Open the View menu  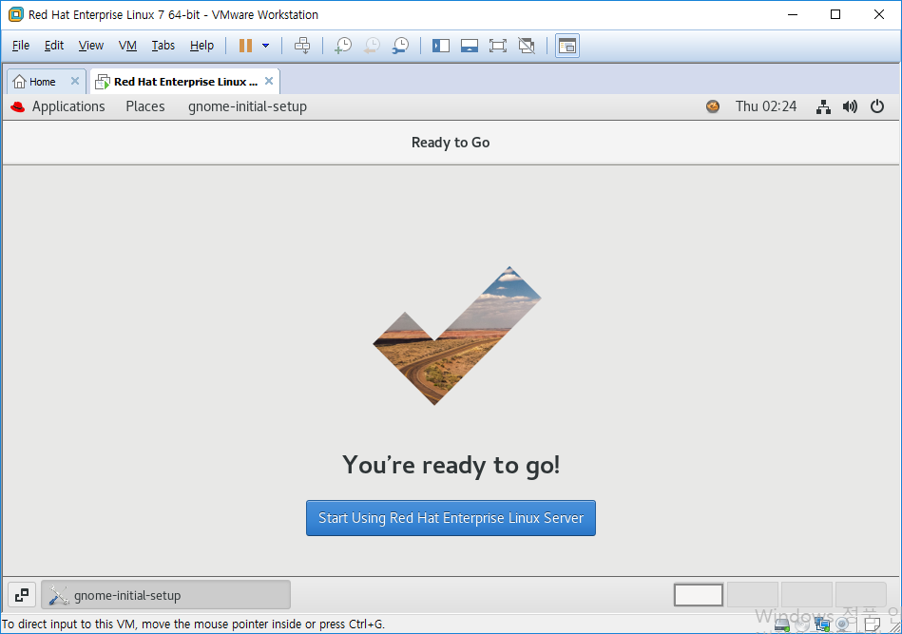click(91, 46)
